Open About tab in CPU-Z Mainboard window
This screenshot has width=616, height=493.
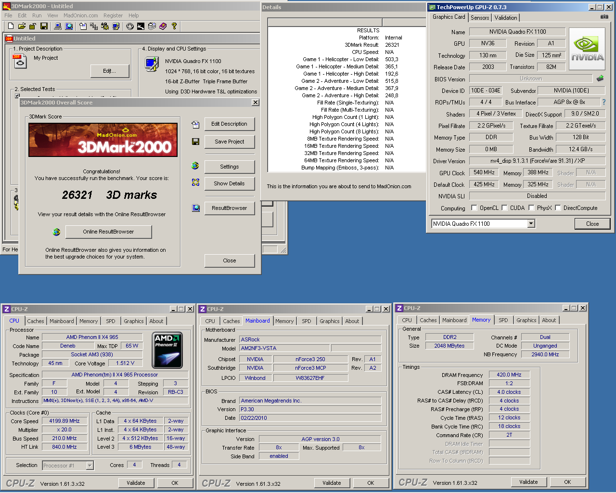pos(352,321)
